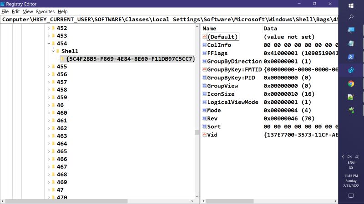Select the 47 key
The height and width of the screenshot is (204, 364).
click(60, 190)
